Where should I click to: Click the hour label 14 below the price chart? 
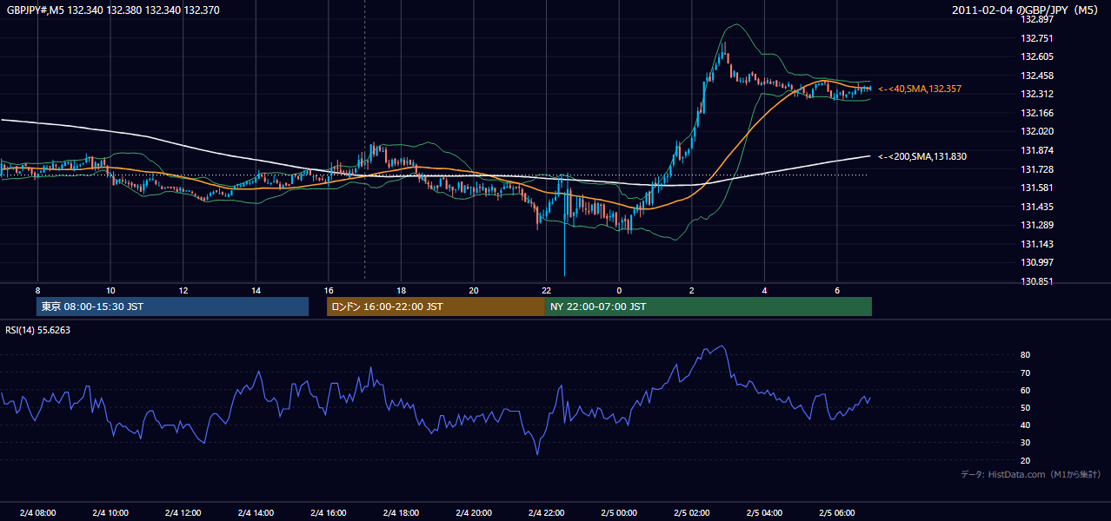(x=256, y=290)
